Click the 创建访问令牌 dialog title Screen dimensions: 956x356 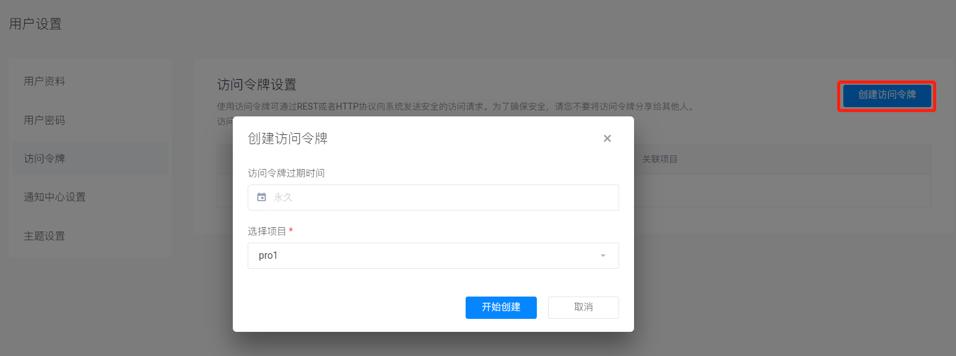click(287, 139)
